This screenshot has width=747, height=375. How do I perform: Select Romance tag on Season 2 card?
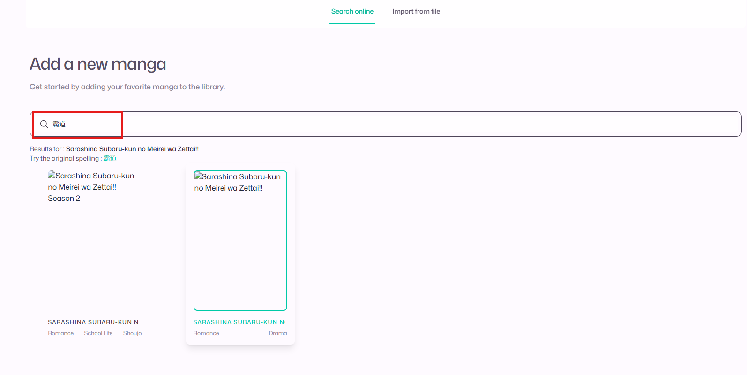pyautogui.click(x=61, y=333)
